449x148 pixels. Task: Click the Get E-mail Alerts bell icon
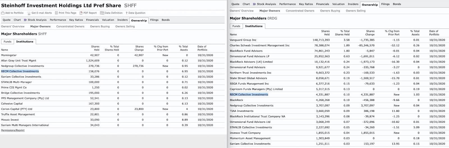point(29,13)
